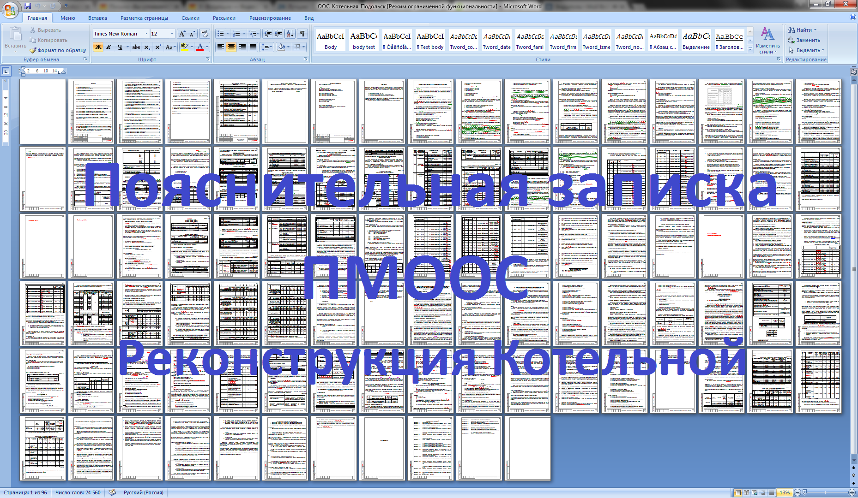Enable subscript formatting
858x498 pixels.
[147, 47]
